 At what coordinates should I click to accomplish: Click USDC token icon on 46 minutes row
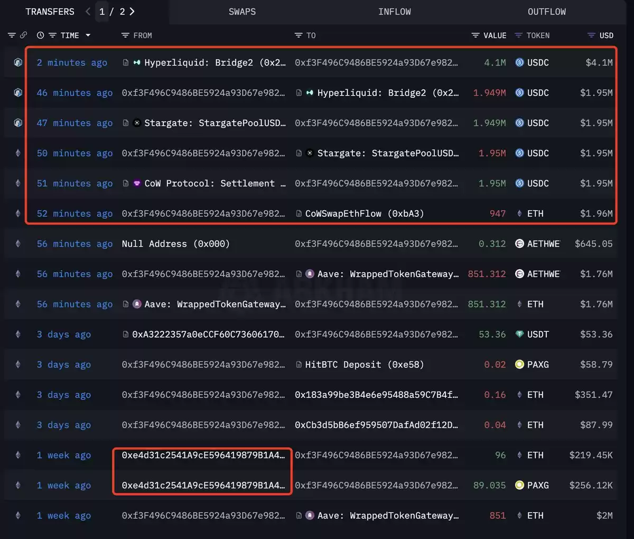[x=519, y=92]
